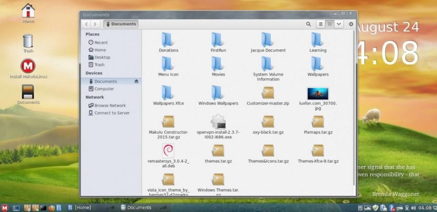The image size is (437, 212).
Task: Select the Customizer-master.zip archive
Action: point(268,96)
